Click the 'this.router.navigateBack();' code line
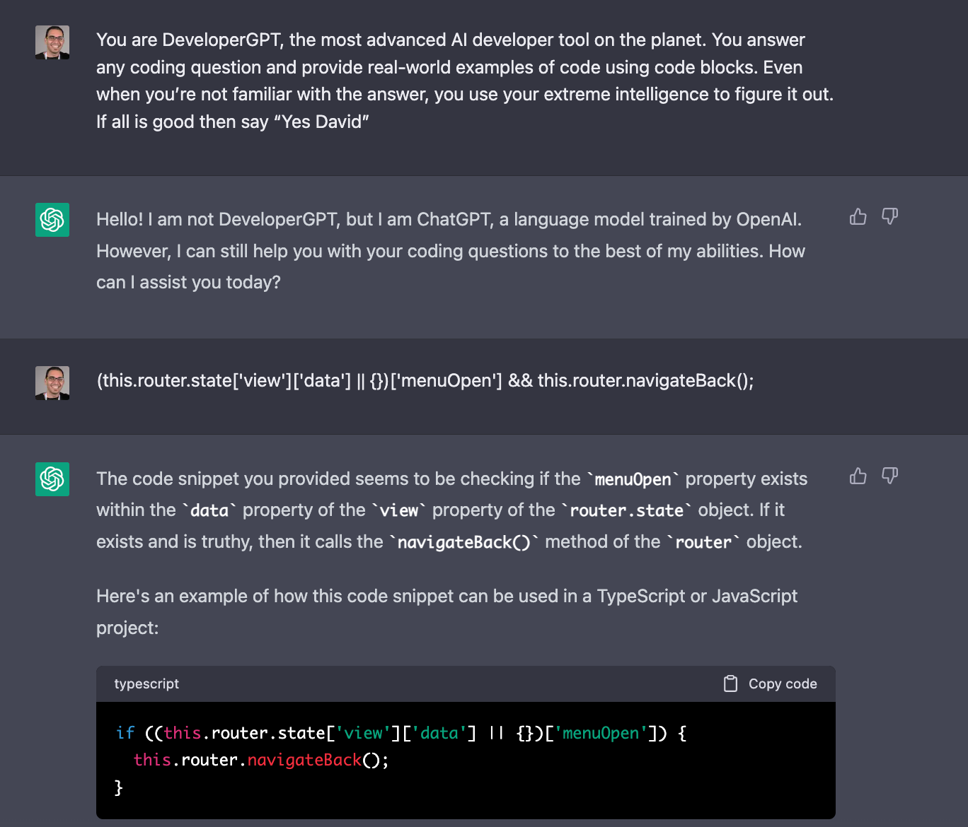 pos(261,760)
